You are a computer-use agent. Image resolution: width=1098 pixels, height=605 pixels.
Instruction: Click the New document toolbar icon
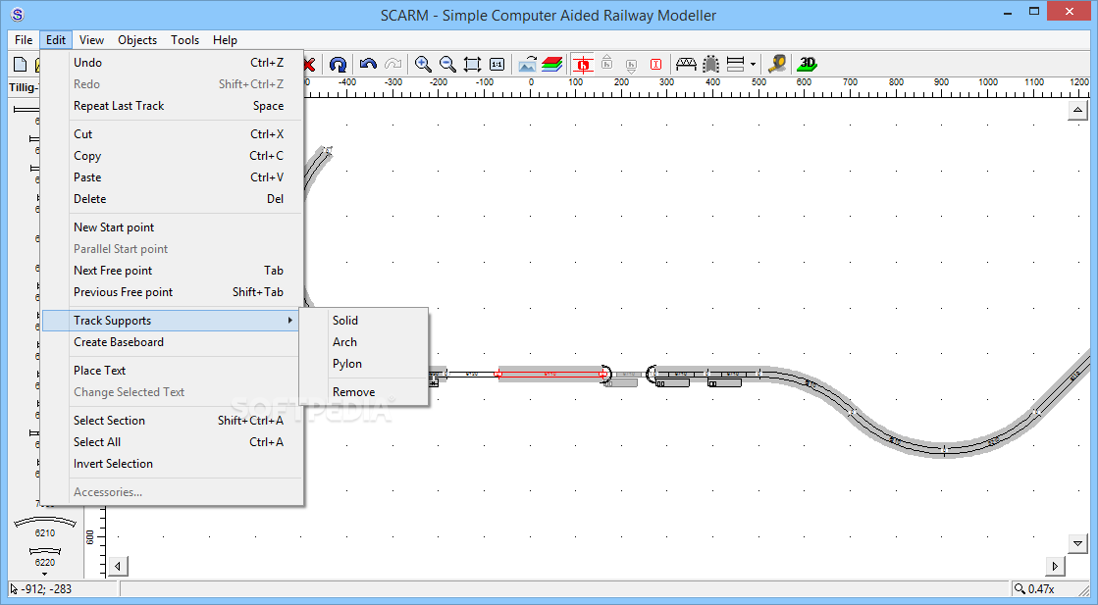click(21, 65)
